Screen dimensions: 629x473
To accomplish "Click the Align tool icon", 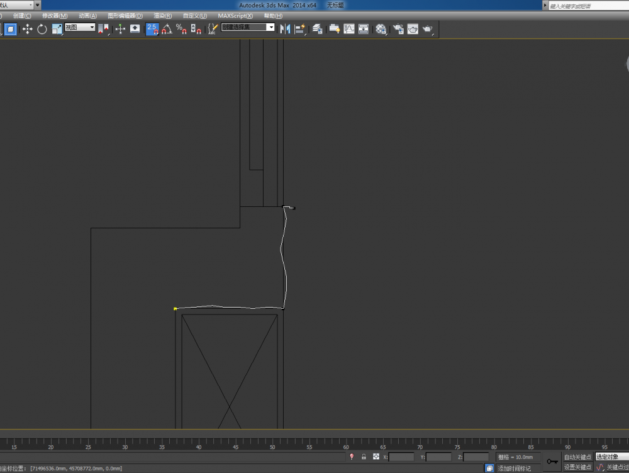I will coord(300,29).
